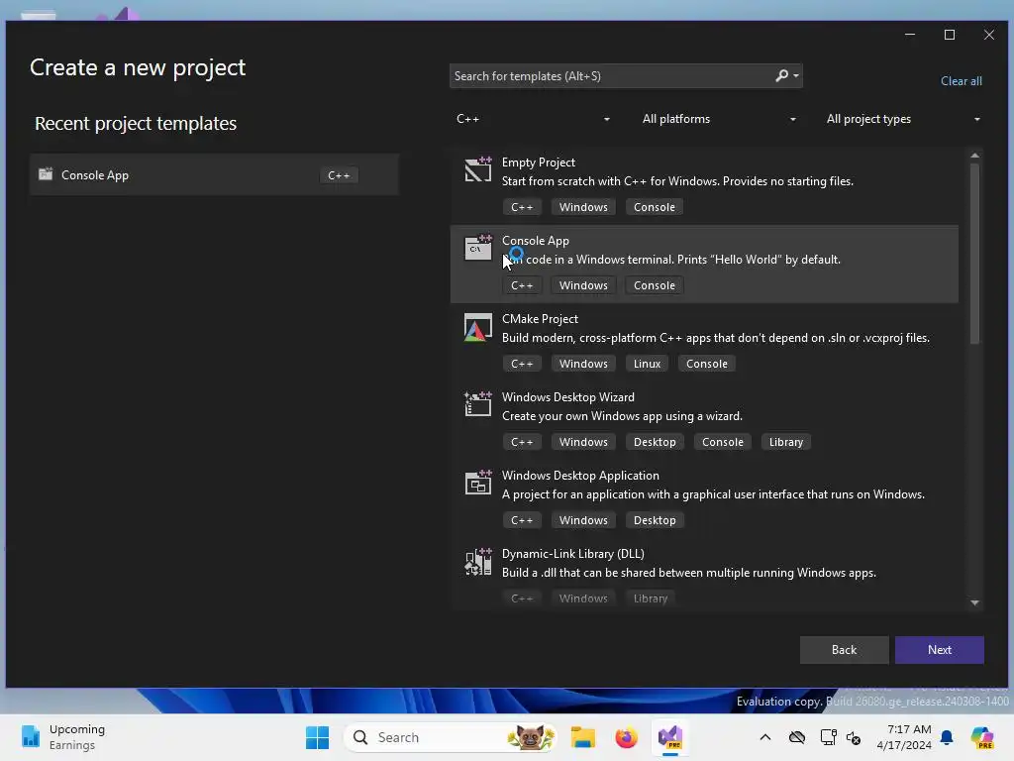Open Windows Start menu
1014x761 pixels.
click(317, 737)
